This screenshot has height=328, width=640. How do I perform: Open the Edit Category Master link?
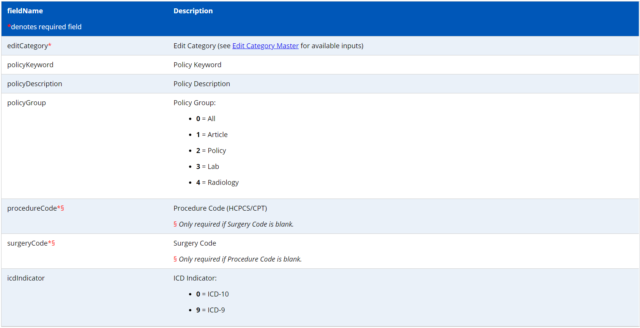[x=265, y=46]
